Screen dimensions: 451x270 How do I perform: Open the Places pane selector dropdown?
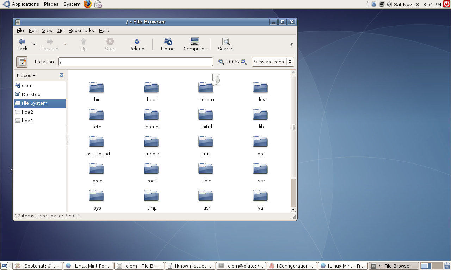(x=26, y=75)
